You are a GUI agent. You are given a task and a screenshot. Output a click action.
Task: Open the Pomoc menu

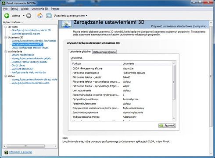click(x=55, y=9)
